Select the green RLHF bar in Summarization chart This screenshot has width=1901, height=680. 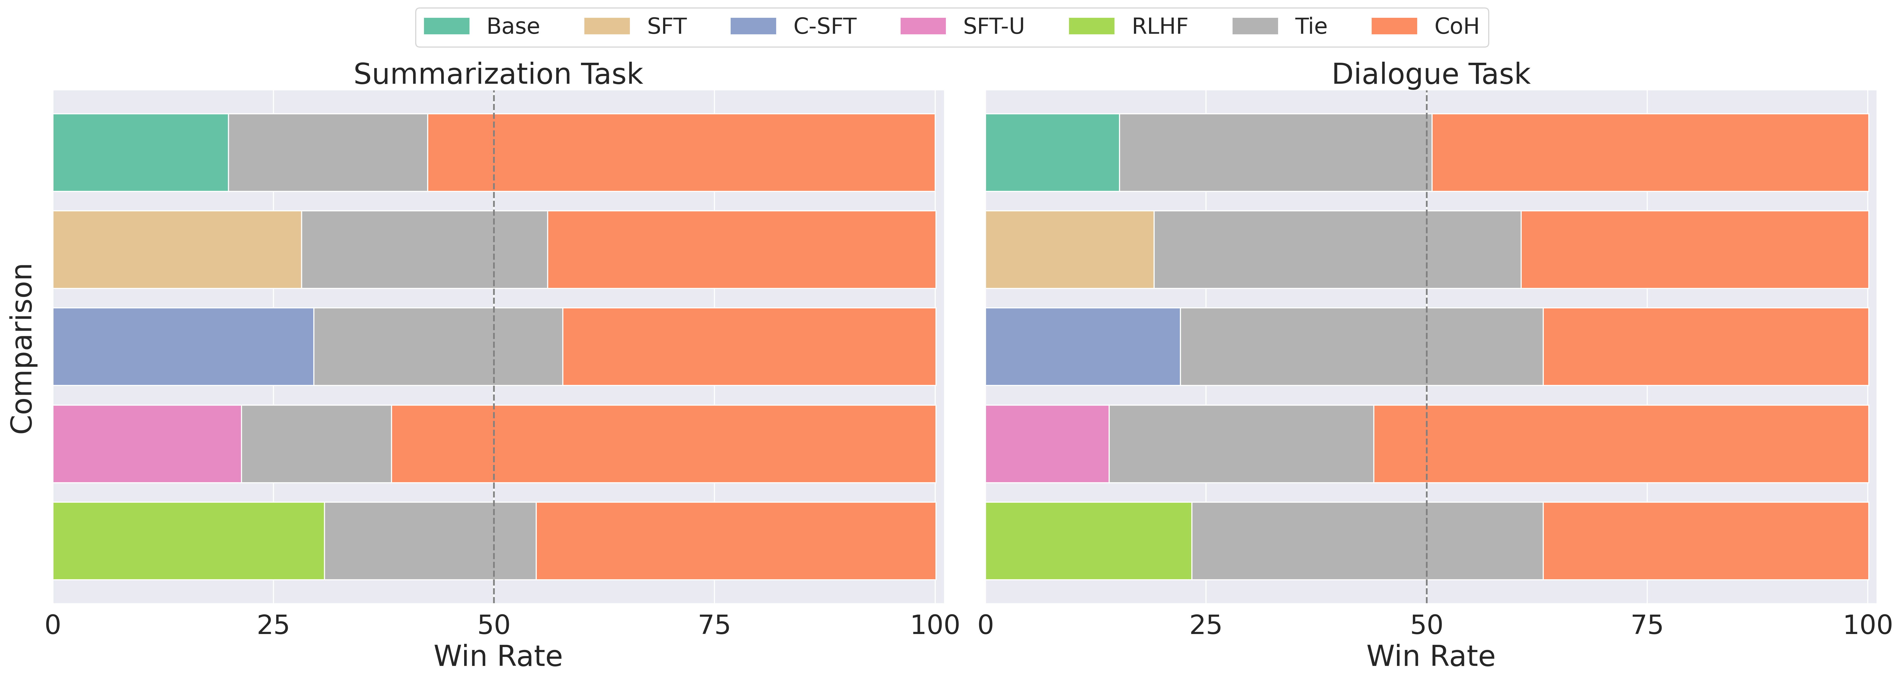tap(188, 541)
